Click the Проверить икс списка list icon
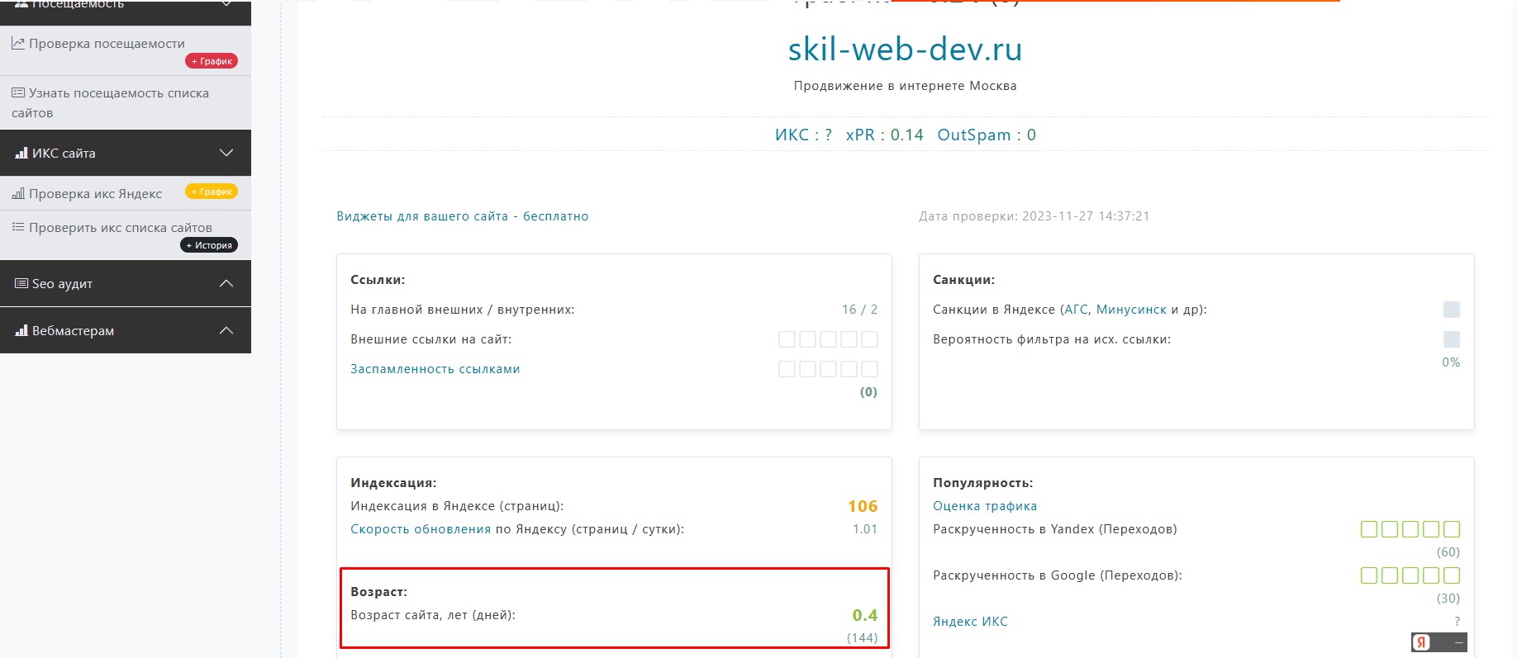The height and width of the screenshot is (658, 1517). [18, 226]
